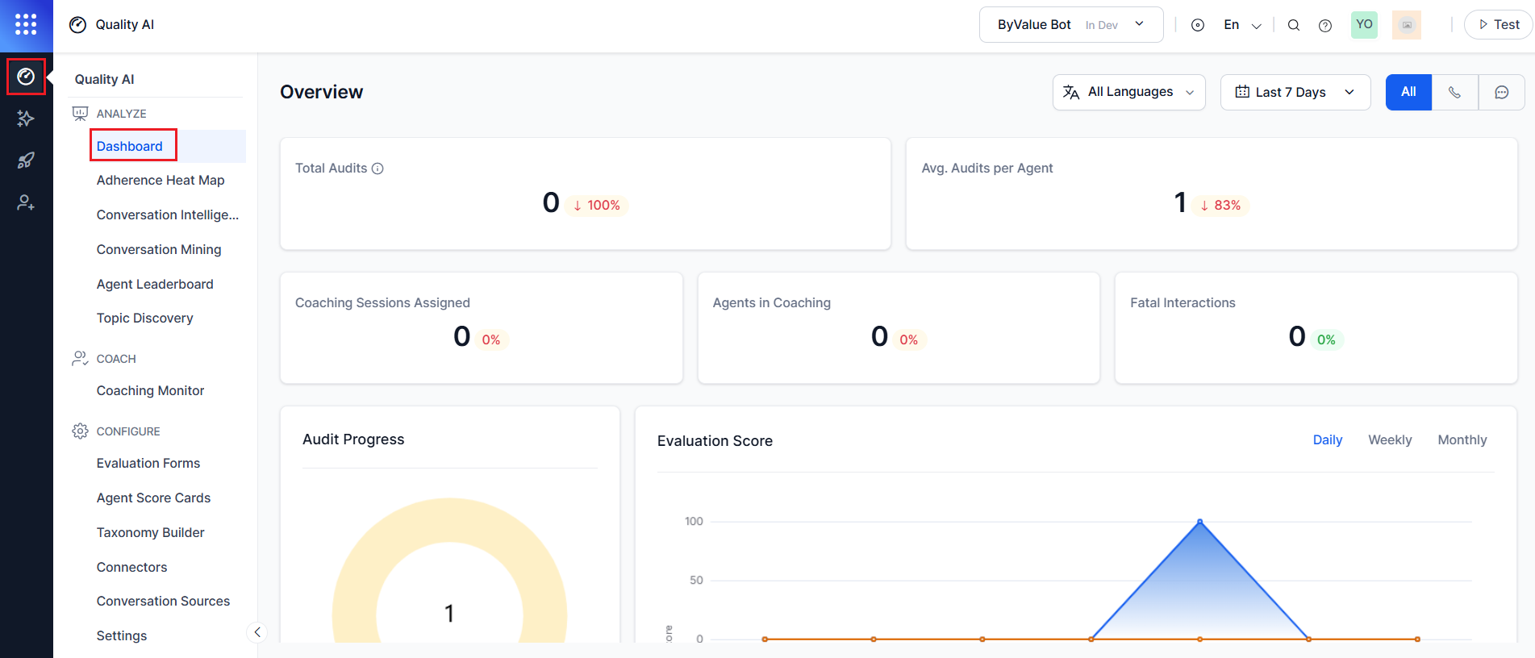Click the rocket icon in sidebar

[26, 160]
